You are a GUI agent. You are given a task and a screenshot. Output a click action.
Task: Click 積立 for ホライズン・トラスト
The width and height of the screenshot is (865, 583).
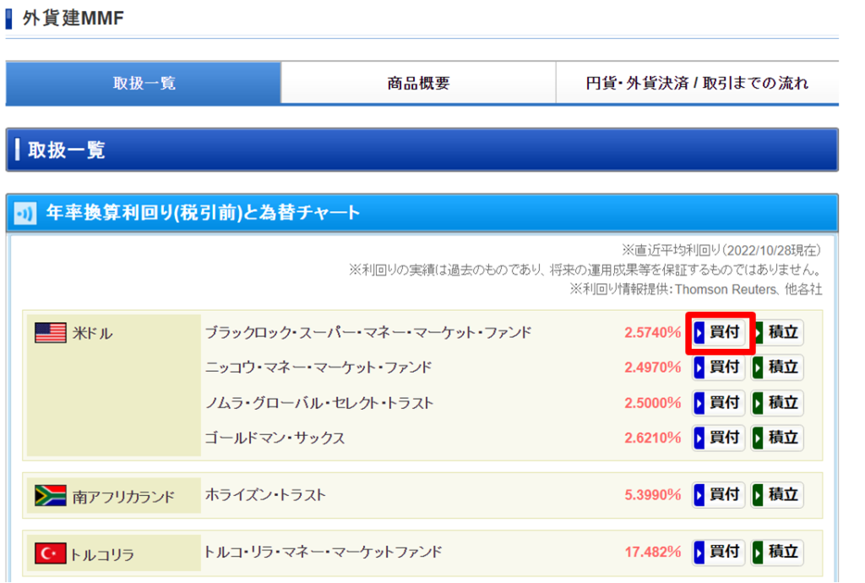click(x=776, y=496)
